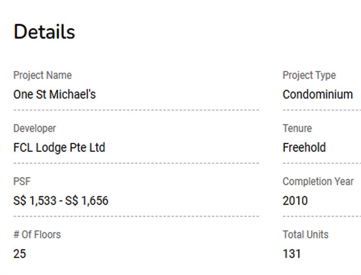Click the Completion Year label
361x275 pixels.
tap(318, 181)
